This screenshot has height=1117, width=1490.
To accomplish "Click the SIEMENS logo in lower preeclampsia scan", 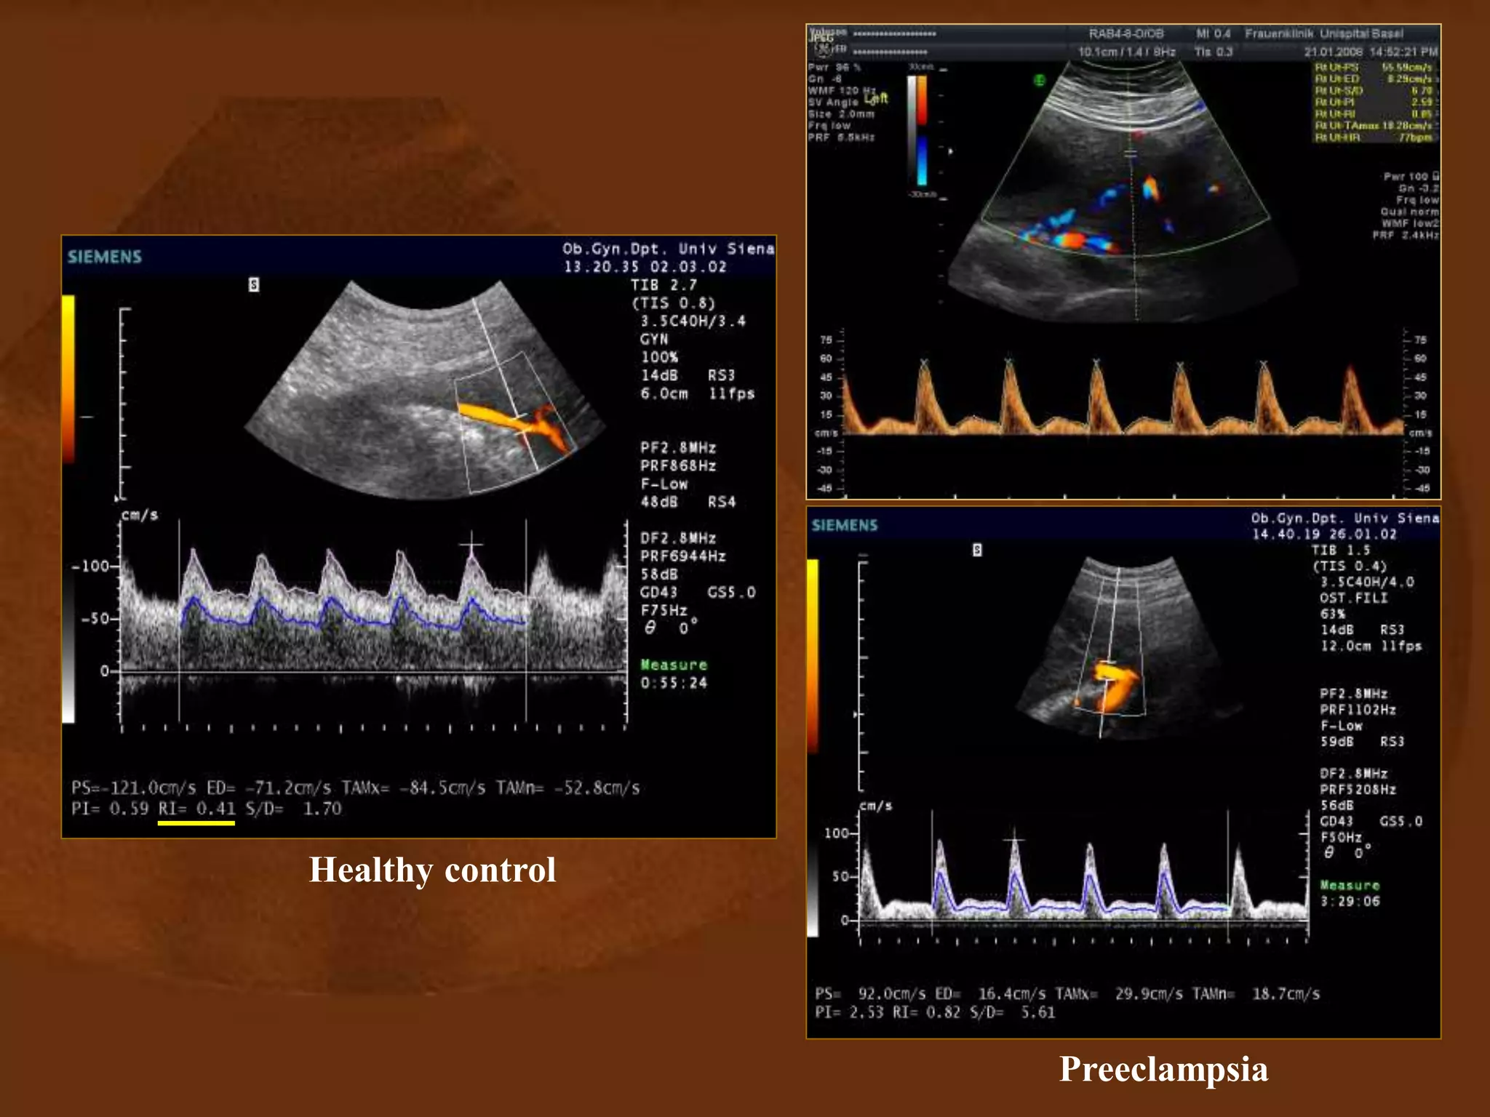I will [x=845, y=525].
